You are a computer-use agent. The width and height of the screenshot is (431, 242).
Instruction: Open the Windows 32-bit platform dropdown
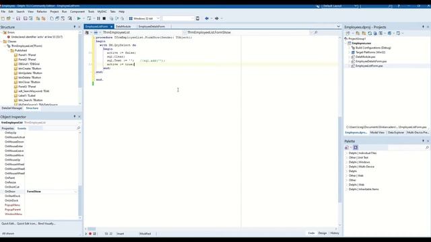coord(158,18)
